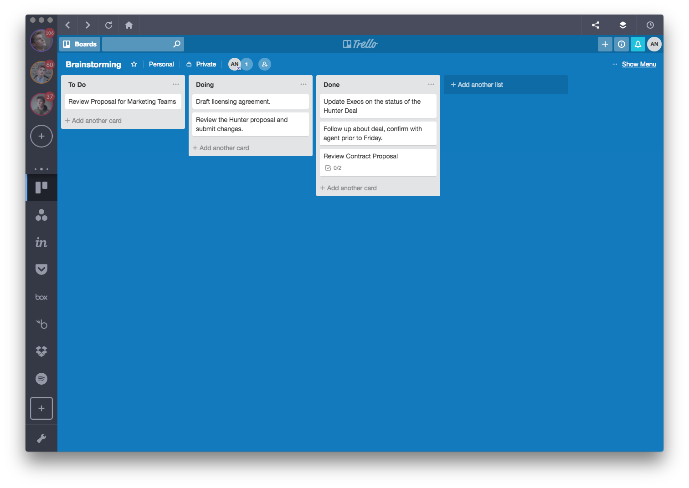Switch to the account avatar with badge 106

(41, 40)
